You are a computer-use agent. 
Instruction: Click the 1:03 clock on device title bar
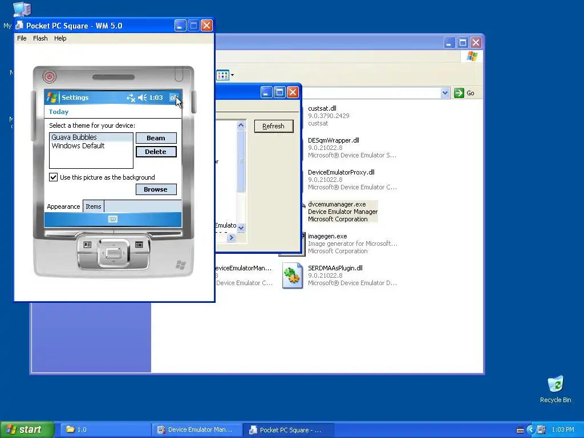(x=156, y=98)
